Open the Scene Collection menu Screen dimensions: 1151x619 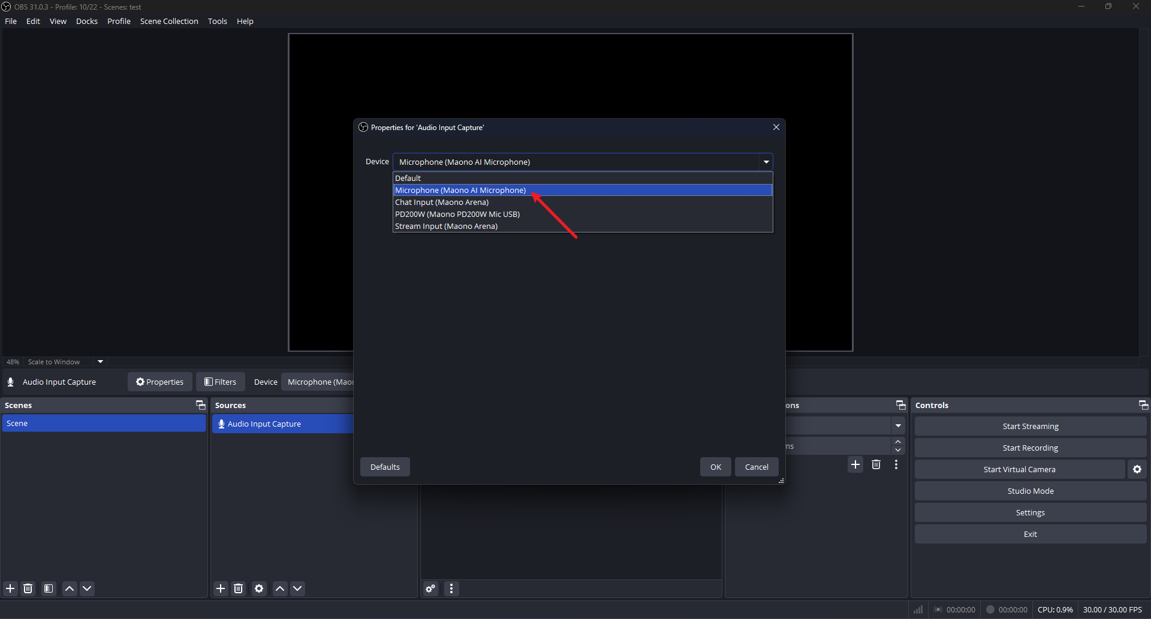[169, 21]
